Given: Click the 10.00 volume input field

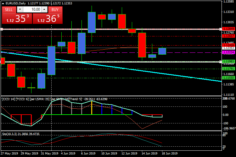Looking at the screenshot, I should [x=32, y=10].
